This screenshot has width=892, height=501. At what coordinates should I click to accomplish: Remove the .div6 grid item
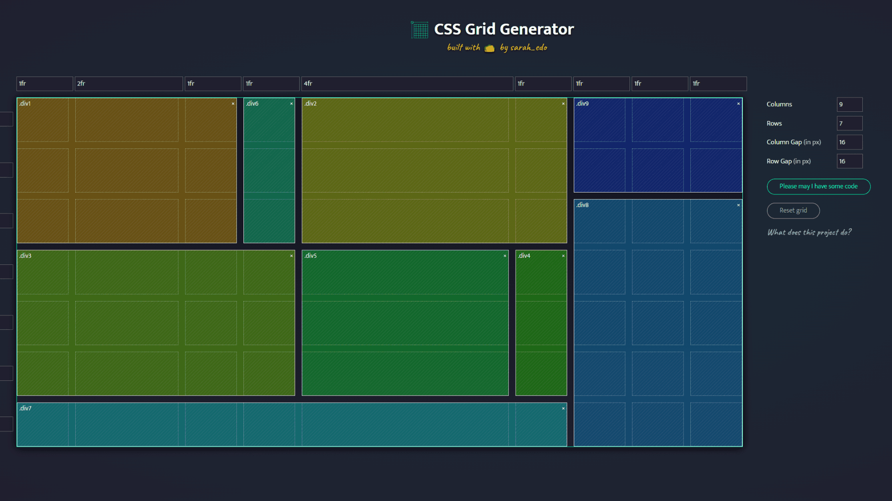tap(291, 104)
